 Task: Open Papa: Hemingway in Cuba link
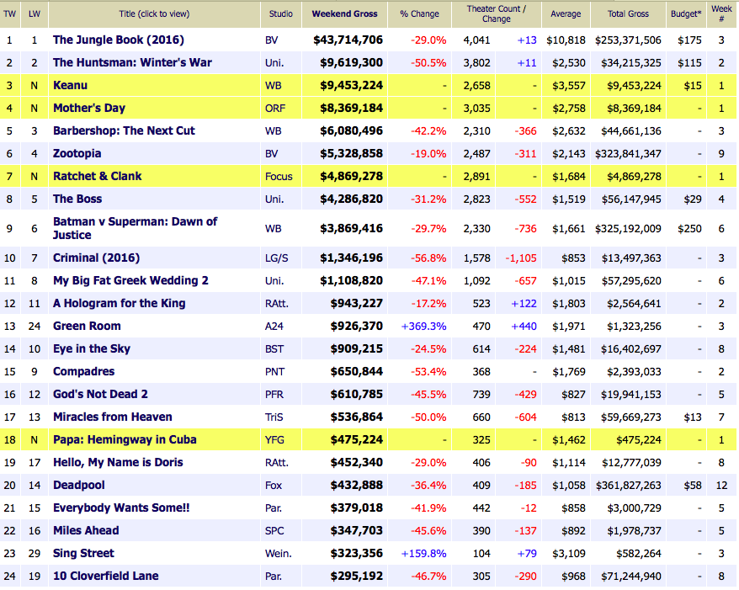click(125, 439)
